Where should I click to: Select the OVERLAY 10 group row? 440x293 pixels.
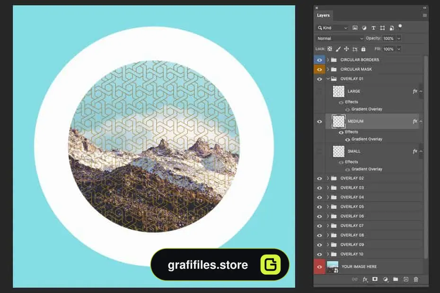369,254
